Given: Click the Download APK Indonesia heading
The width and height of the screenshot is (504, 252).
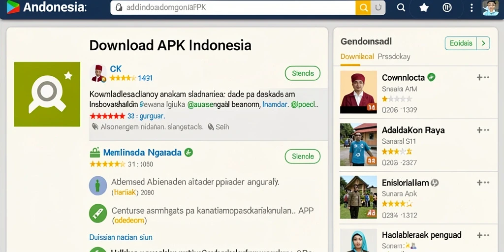Looking at the screenshot, I should [x=170, y=45].
